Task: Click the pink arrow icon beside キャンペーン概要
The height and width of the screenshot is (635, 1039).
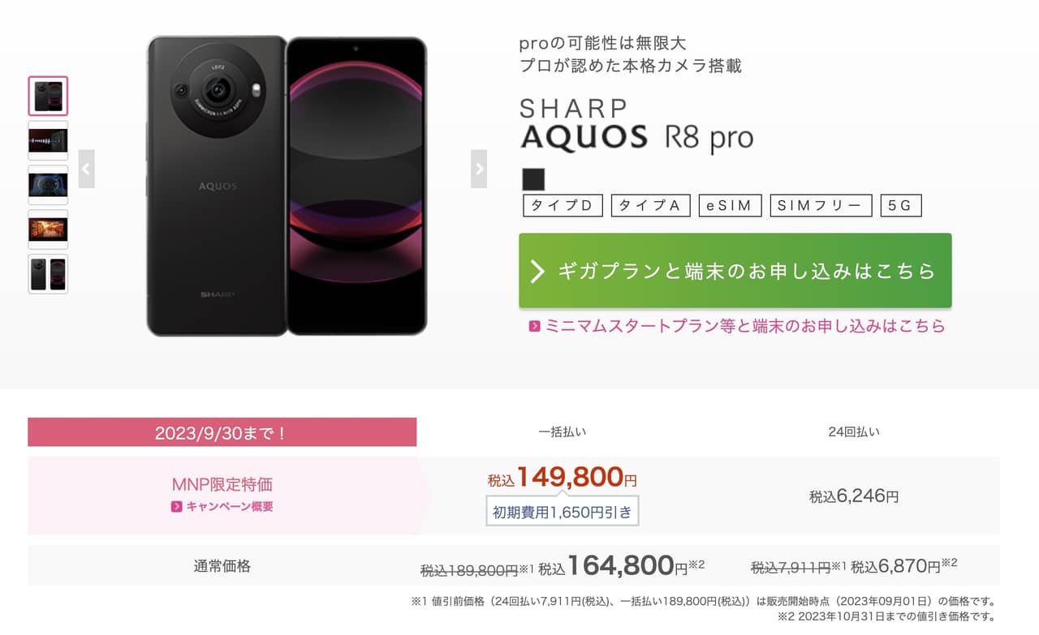Action: pyautogui.click(x=176, y=507)
